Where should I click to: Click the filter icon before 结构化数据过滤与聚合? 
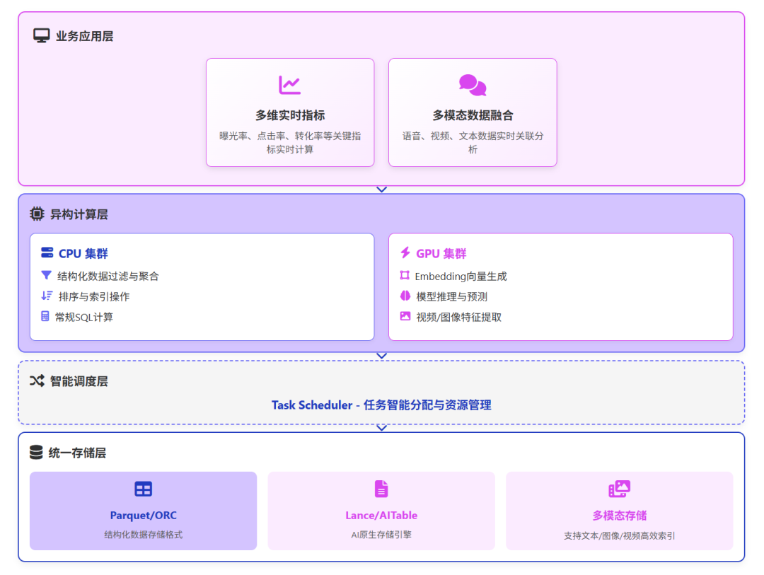(47, 276)
